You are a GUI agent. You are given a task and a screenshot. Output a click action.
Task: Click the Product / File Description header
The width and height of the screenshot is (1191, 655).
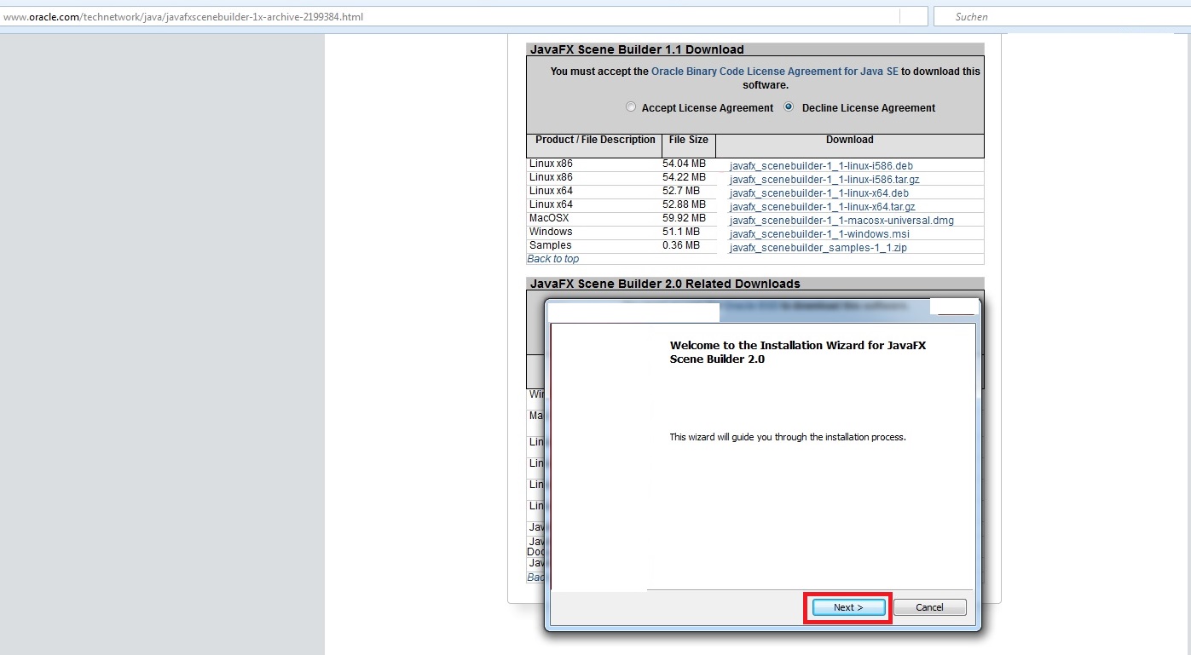pos(595,140)
